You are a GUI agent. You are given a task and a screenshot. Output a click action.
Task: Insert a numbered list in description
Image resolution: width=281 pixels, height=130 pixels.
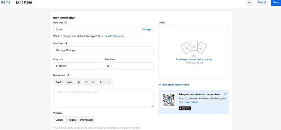click(x=93, y=82)
